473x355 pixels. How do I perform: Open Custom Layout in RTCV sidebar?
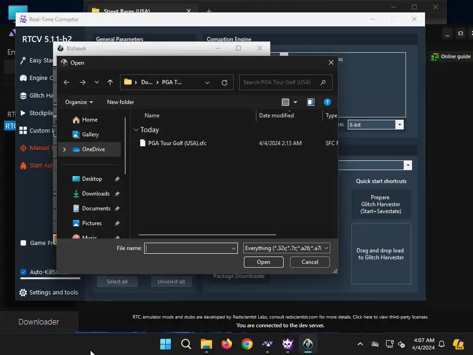[x=36, y=130]
